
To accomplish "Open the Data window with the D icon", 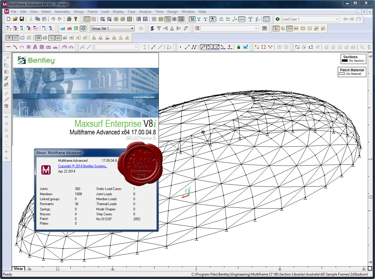I will 15,28.
